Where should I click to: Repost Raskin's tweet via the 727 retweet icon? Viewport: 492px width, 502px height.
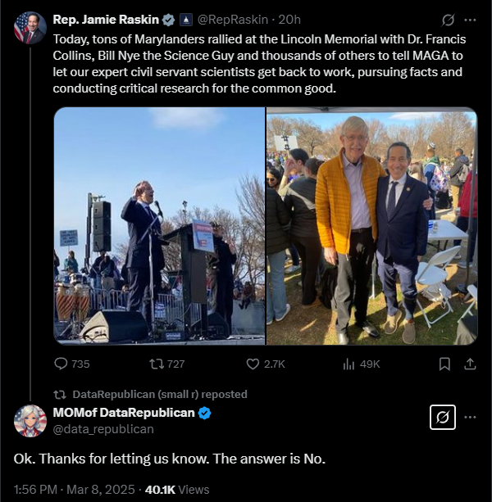(157, 364)
